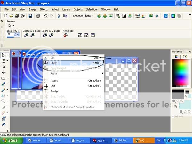The height and width of the screenshot is (144, 192).
Task: Close the tool options palette with X
Action: coord(2,21)
